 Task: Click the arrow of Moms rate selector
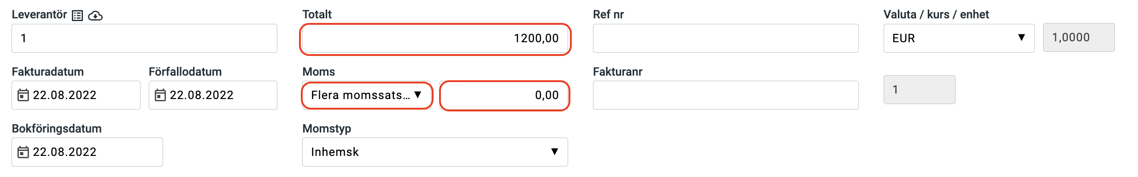(418, 94)
